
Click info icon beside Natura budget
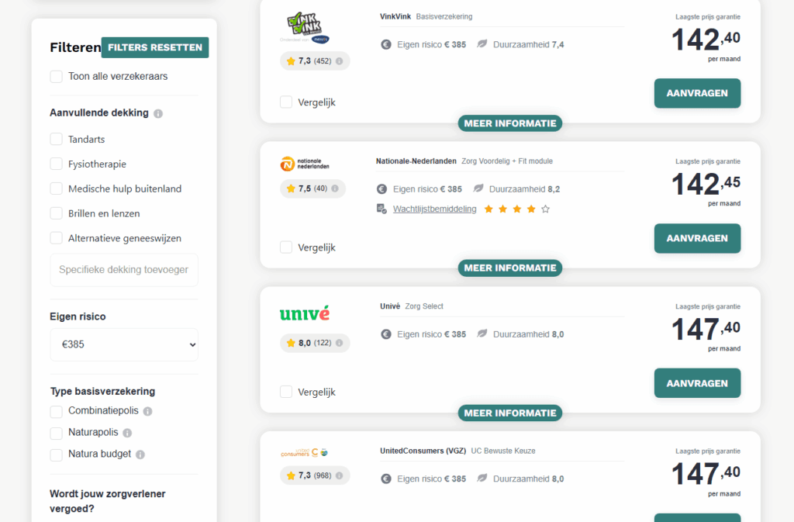[140, 455]
